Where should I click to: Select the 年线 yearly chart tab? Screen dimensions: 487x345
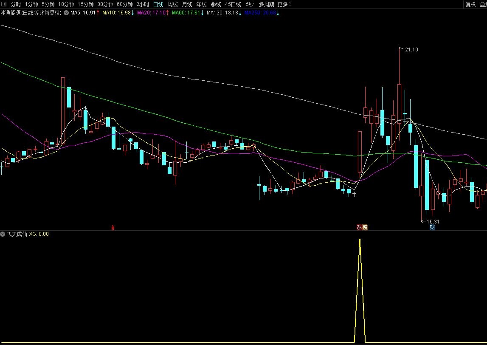point(202,4)
